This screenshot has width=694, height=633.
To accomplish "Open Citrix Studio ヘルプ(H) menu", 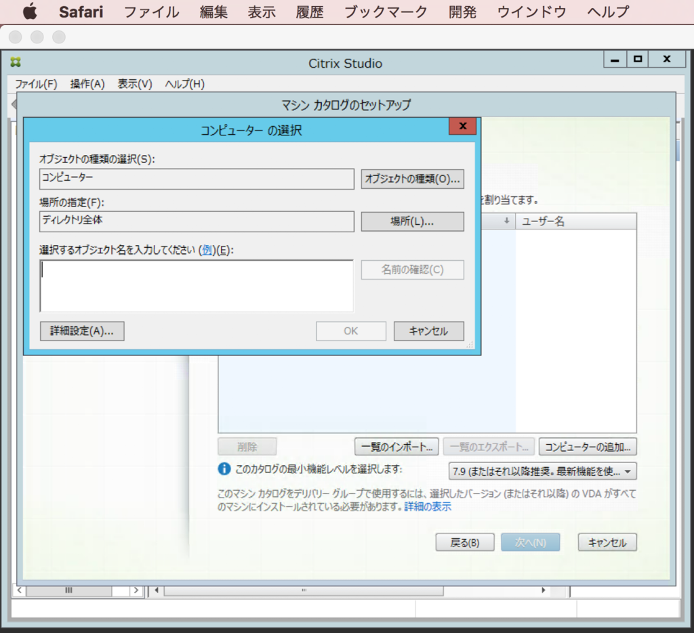I will [x=184, y=84].
